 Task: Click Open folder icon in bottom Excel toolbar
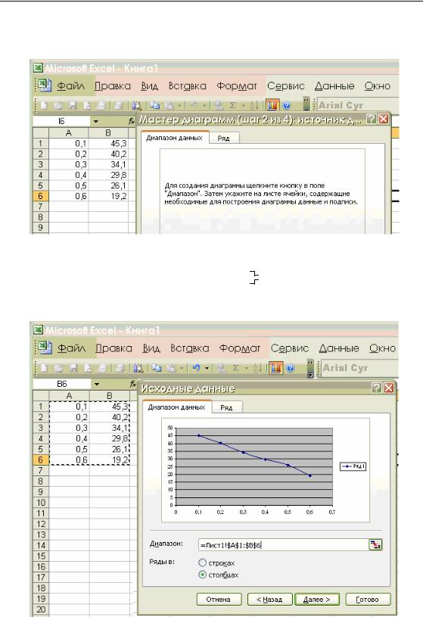click(x=59, y=369)
